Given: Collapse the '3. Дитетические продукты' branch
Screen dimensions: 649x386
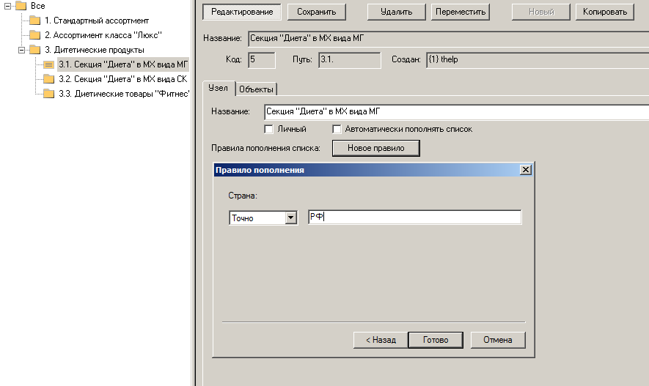Looking at the screenshot, I should [x=21, y=50].
